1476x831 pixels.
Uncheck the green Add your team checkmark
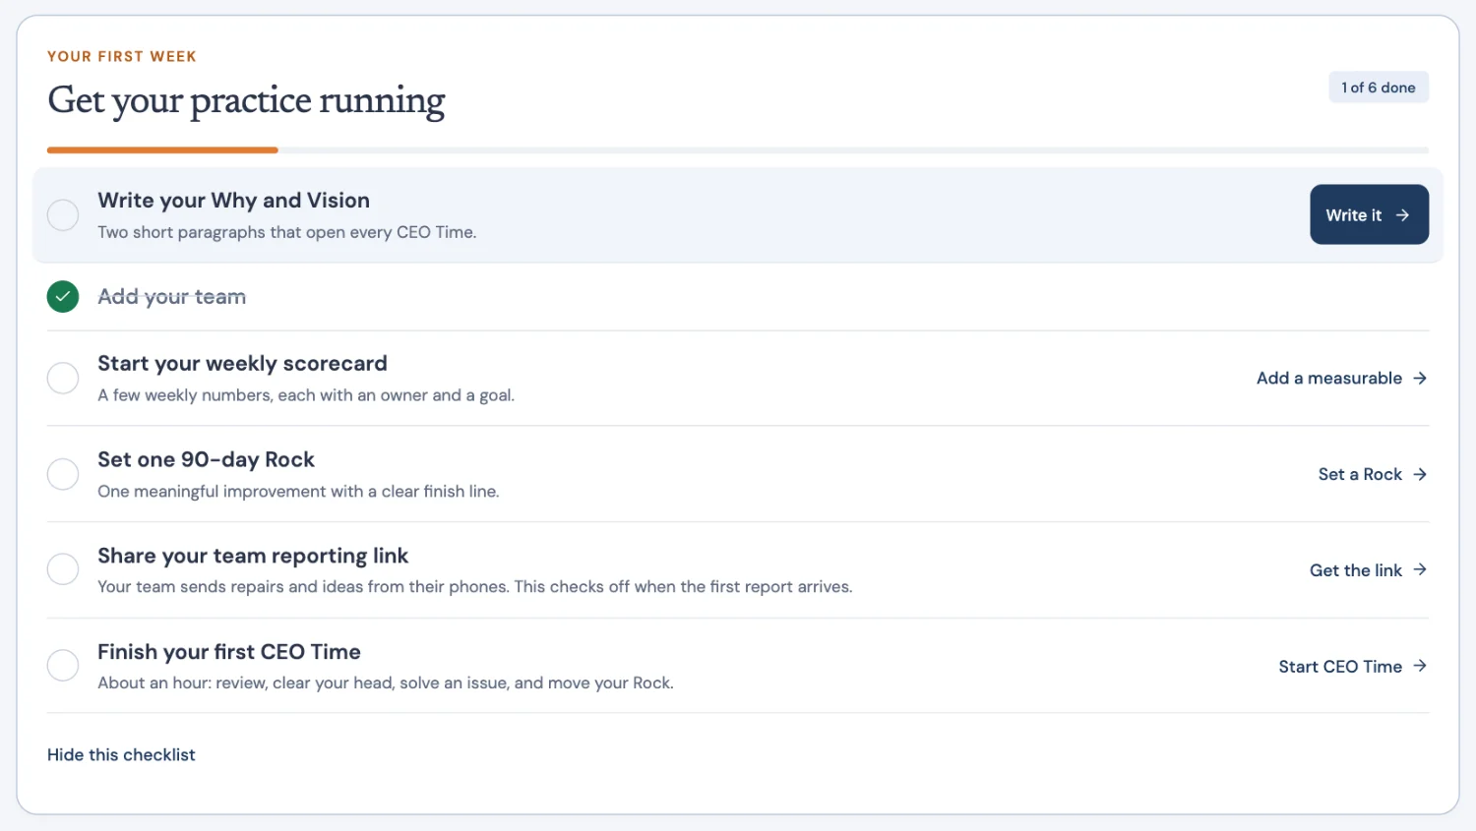click(63, 296)
